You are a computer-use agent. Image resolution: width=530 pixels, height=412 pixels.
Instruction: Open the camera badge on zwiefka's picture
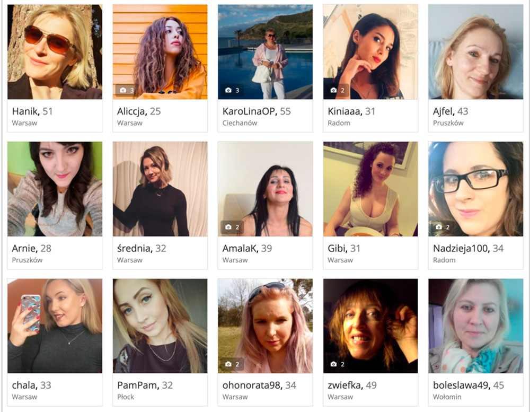tap(337, 364)
